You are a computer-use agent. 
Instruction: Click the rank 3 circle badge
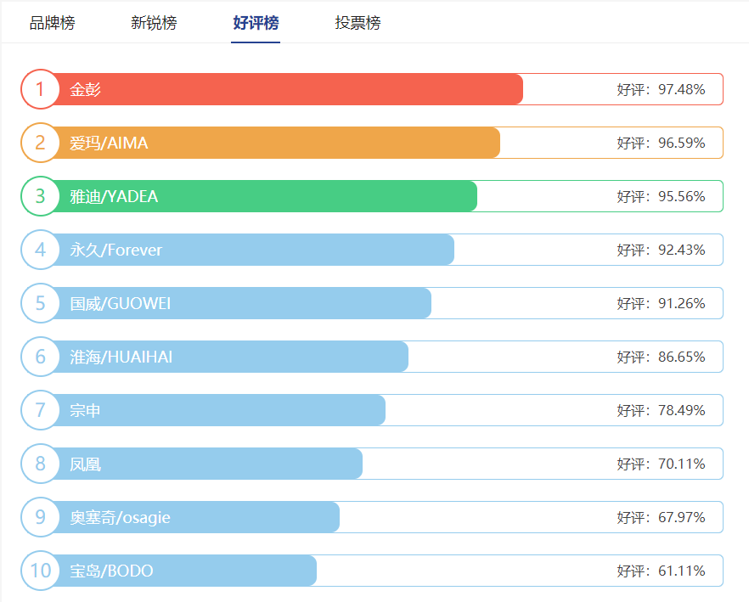click(40, 196)
